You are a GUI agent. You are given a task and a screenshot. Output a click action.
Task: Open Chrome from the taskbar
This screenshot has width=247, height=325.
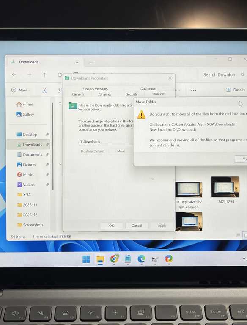coord(114,259)
